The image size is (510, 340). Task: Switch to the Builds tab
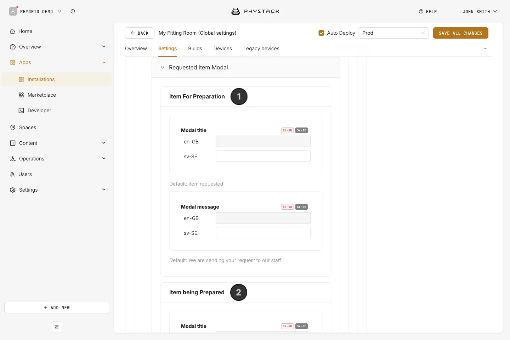[195, 49]
